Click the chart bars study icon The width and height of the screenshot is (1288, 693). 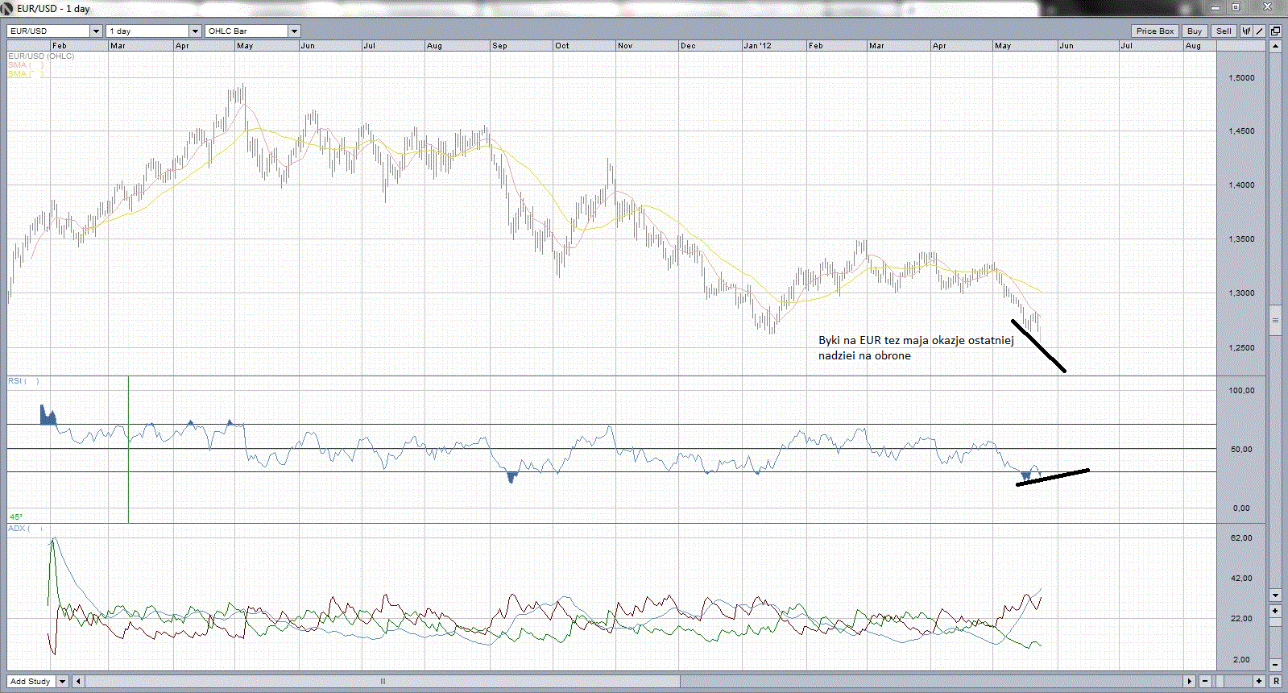1246,31
